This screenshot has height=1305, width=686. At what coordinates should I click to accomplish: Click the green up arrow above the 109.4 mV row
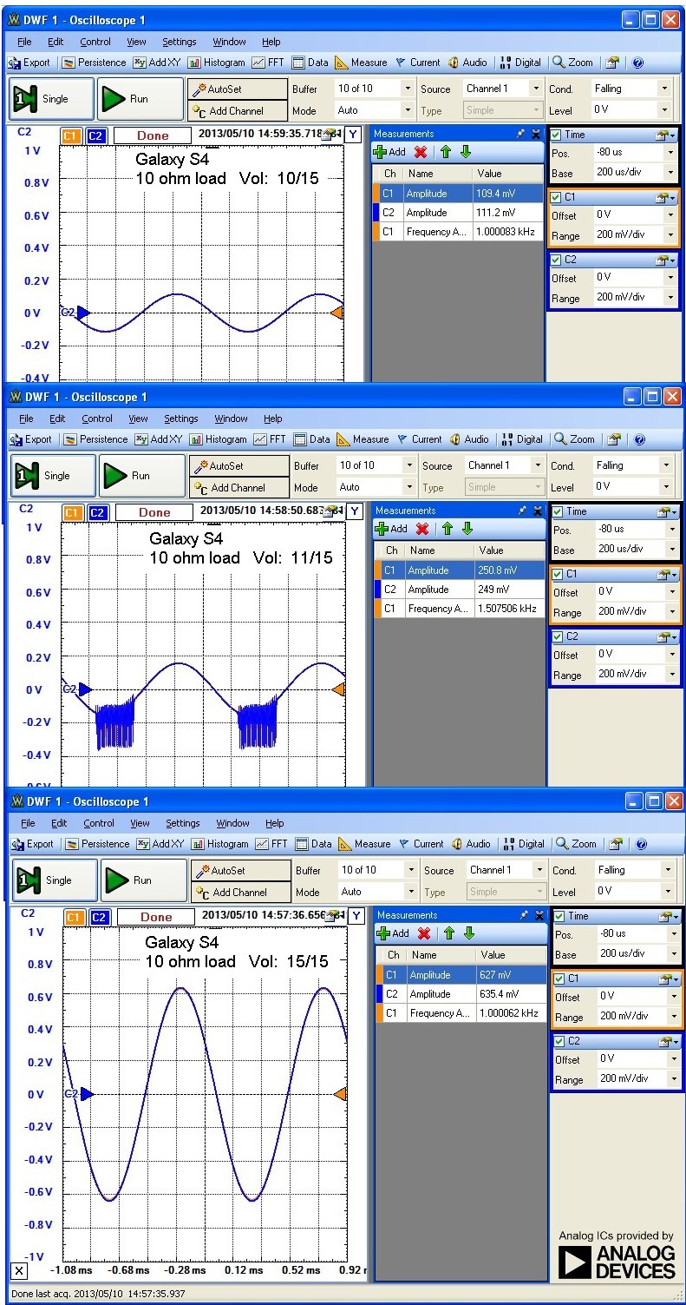click(446, 152)
